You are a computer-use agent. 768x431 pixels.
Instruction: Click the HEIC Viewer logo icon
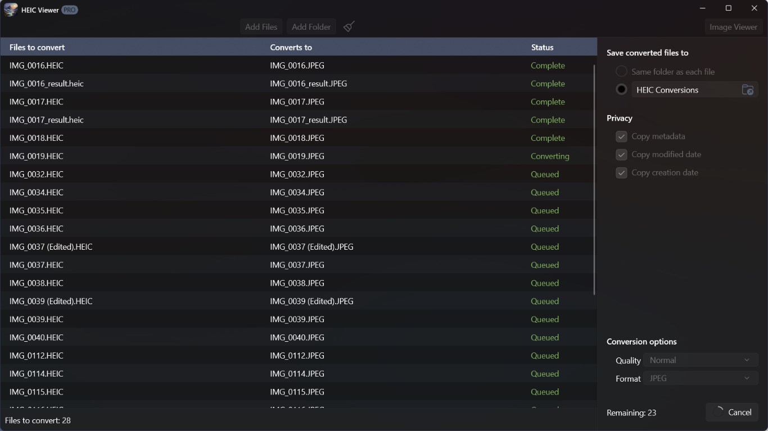click(x=10, y=10)
